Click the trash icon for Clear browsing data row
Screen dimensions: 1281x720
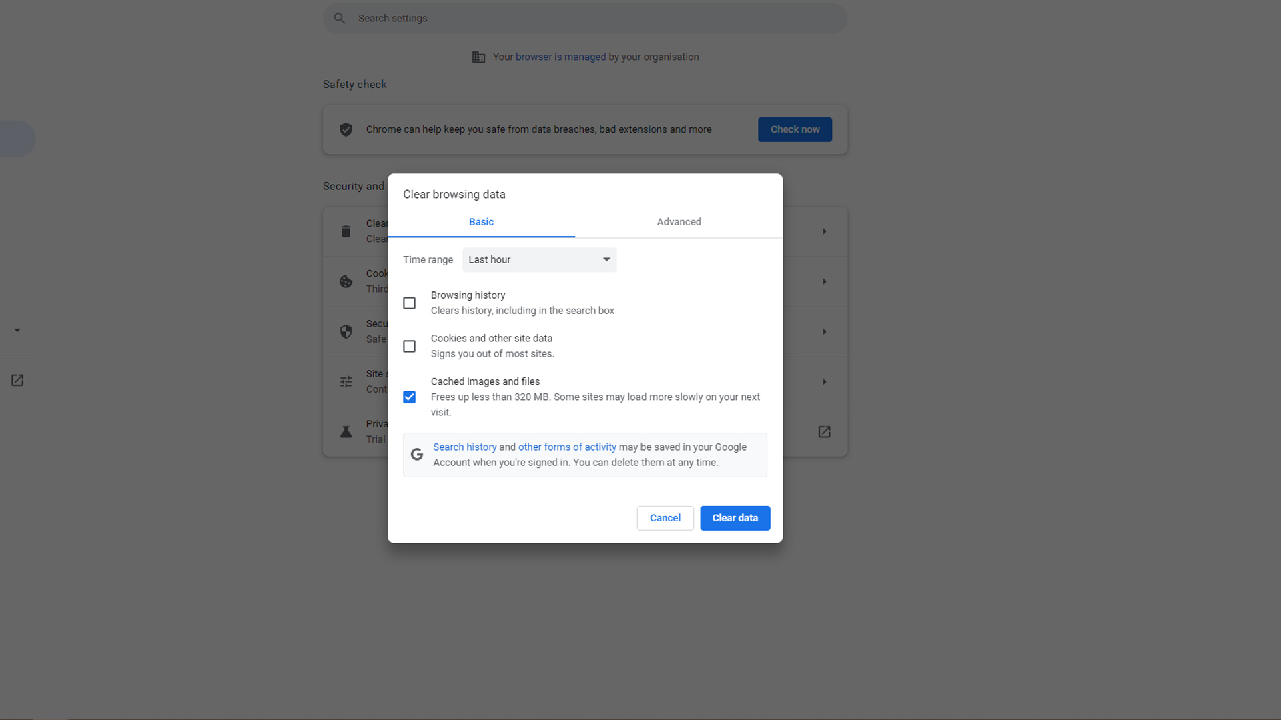(x=346, y=231)
